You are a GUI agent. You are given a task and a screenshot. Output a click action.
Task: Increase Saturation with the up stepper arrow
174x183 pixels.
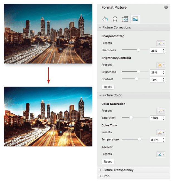coord(163,117)
